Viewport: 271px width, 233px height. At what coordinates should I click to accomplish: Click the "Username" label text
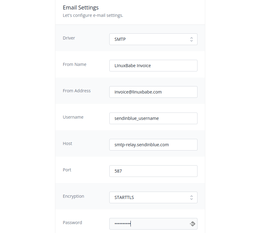pyautogui.click(x=73, y=117)
